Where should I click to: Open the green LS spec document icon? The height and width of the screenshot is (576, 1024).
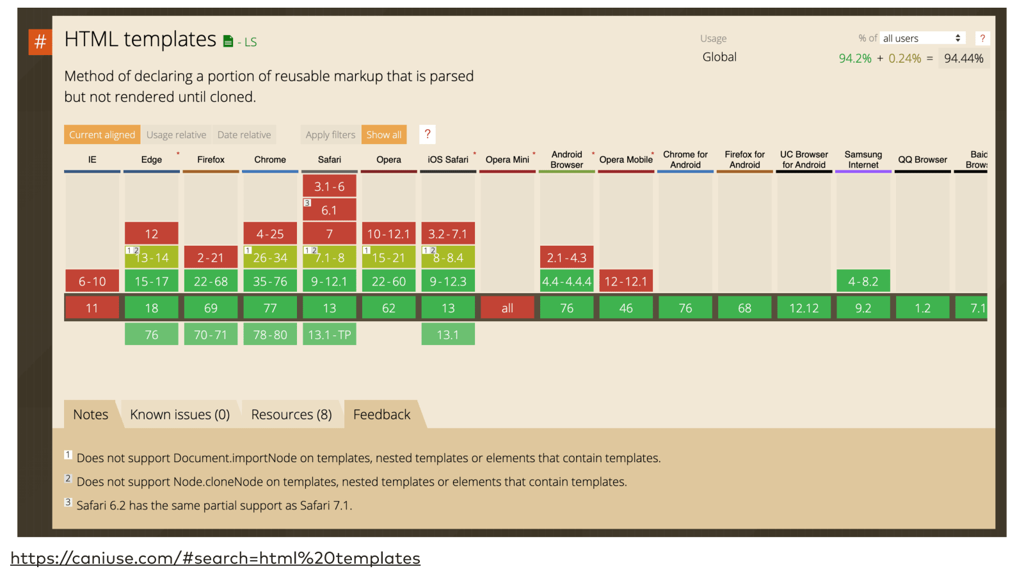pos(228,42)
